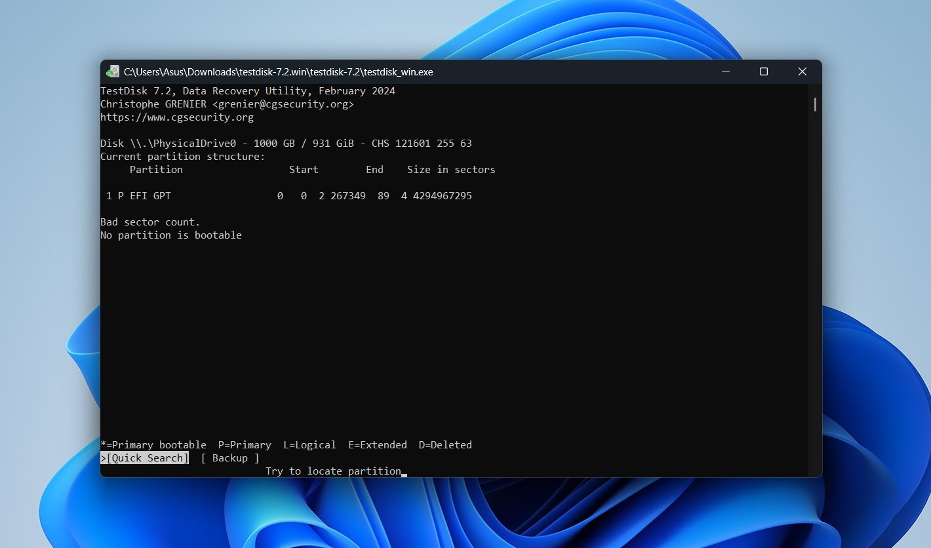Click the TestDisk icon in title bar
This screenshot has width=931, height=548.
coord(113,71)
